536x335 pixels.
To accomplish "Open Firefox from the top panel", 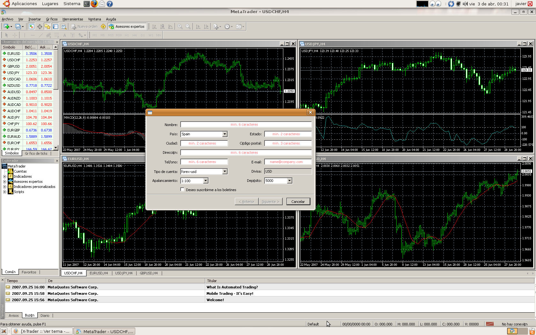I will click(x=94, y=4).
